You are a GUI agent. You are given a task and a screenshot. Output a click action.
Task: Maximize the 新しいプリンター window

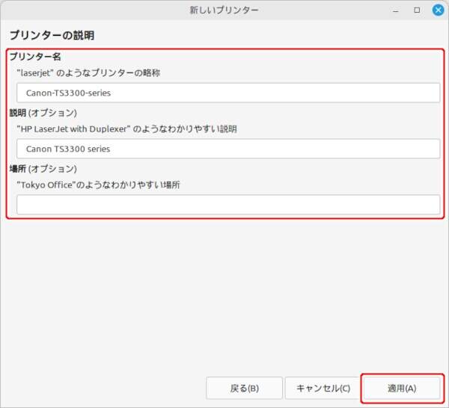coord(417,10)
